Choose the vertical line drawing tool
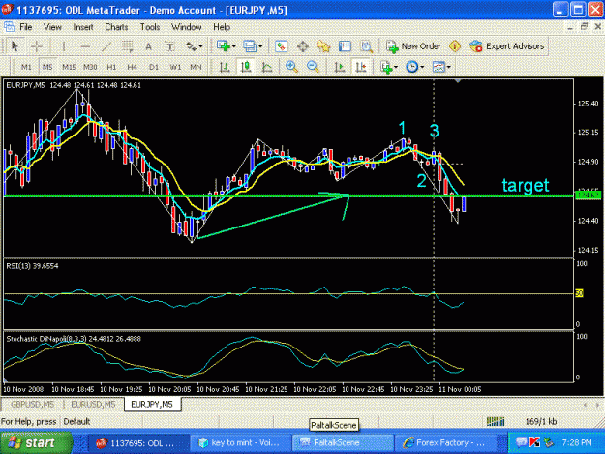The image size is (605, 454). 64,46
